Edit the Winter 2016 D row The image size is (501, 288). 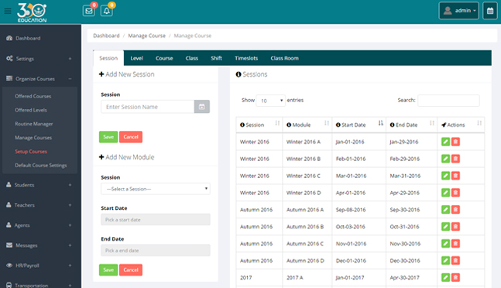(x=445, y=193)
